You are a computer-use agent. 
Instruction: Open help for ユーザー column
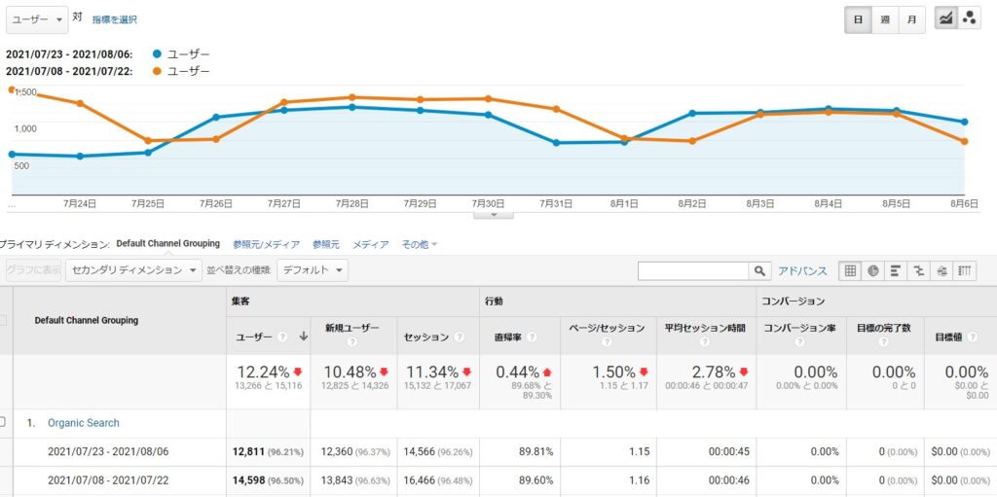282,337
